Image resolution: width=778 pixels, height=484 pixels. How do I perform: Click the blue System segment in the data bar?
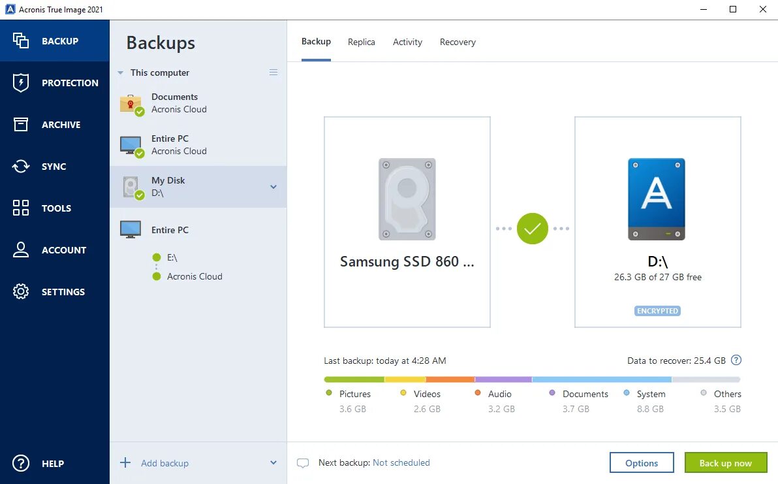pyautogui.click(x=602, y=379)
